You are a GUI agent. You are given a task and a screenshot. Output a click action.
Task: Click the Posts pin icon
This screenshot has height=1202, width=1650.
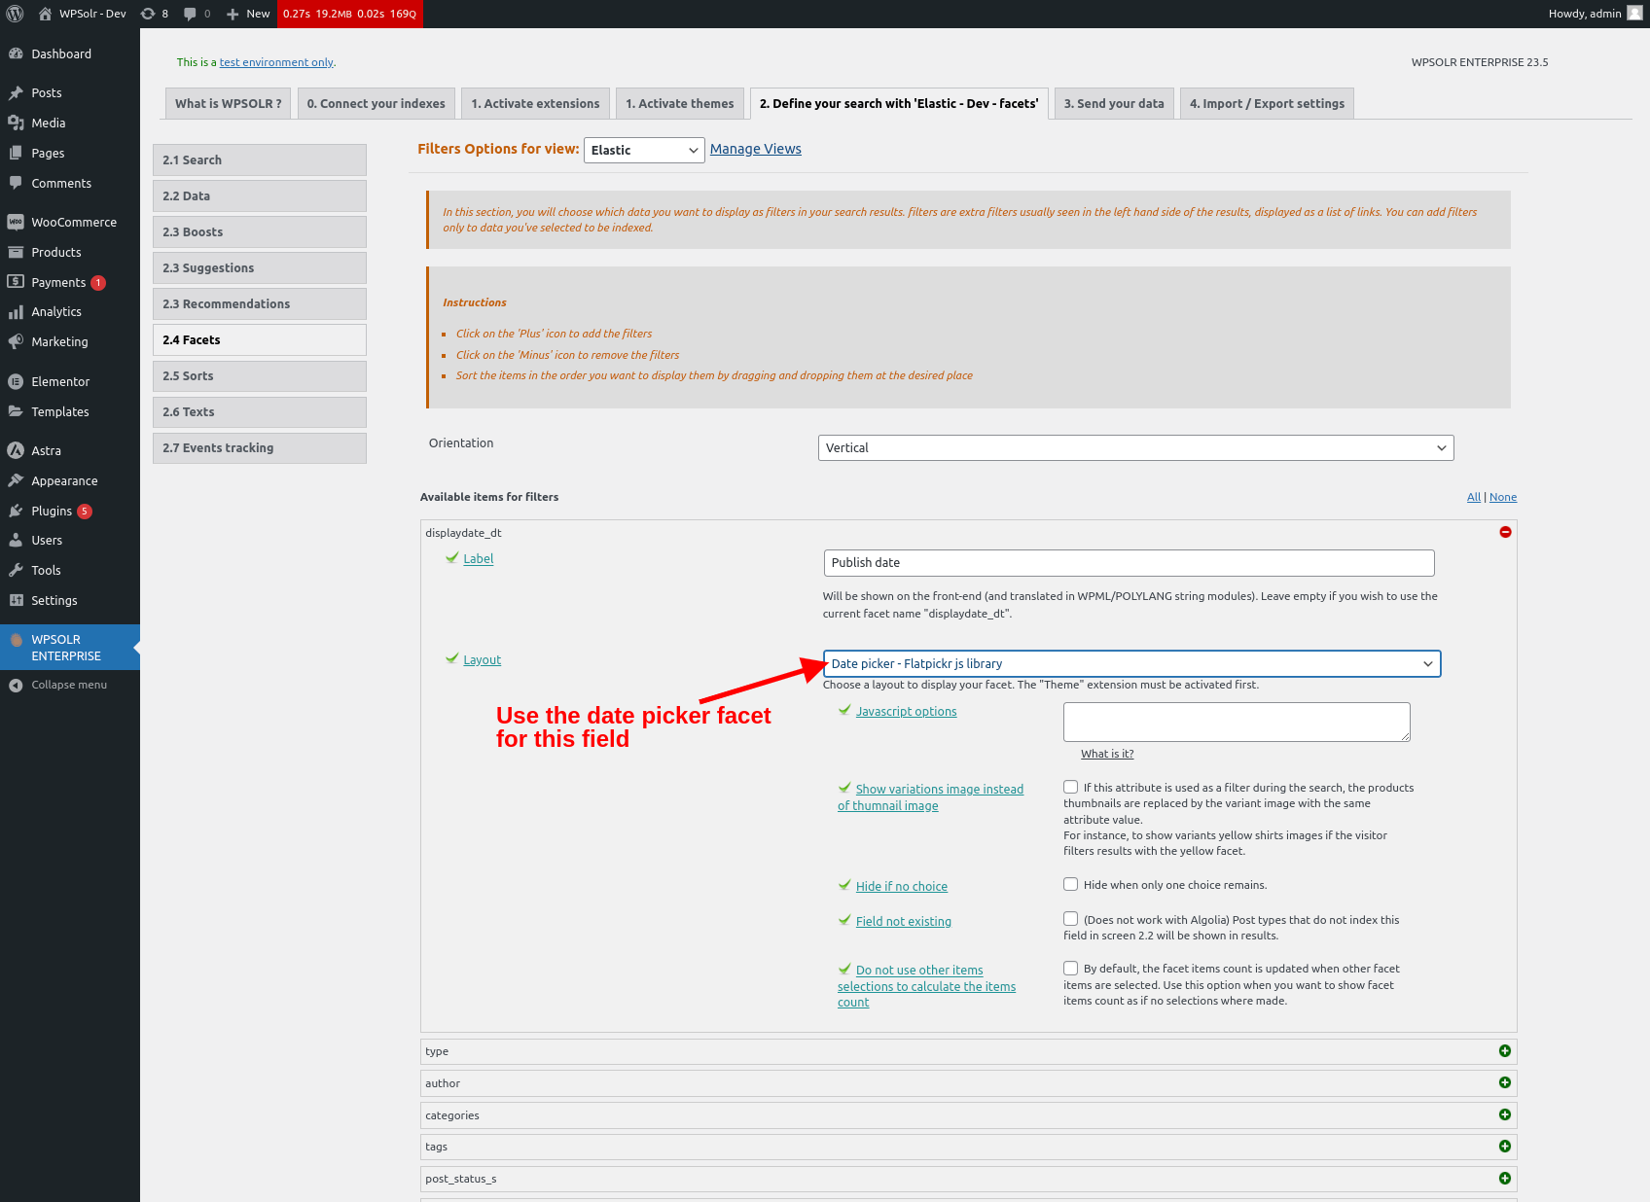point(16,92)
